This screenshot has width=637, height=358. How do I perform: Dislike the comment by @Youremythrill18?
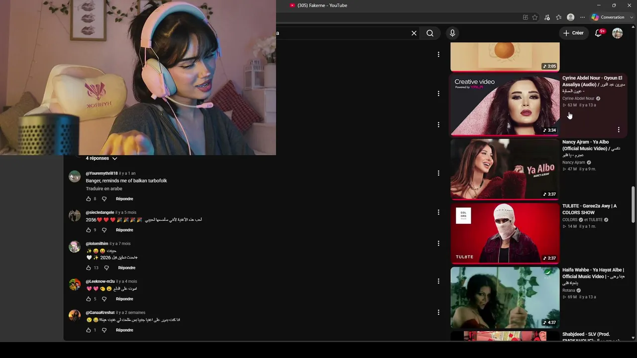(x=104, y=199)
